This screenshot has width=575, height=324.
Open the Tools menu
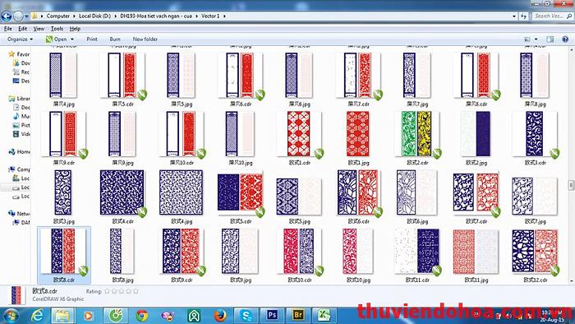57,29
